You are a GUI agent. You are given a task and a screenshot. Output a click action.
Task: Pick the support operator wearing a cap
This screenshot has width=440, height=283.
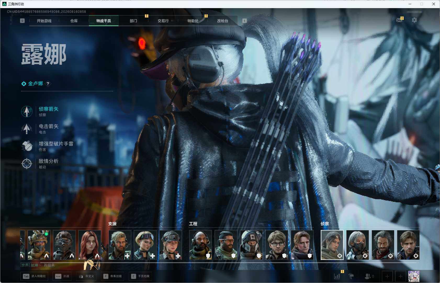[x=171, y=245]
